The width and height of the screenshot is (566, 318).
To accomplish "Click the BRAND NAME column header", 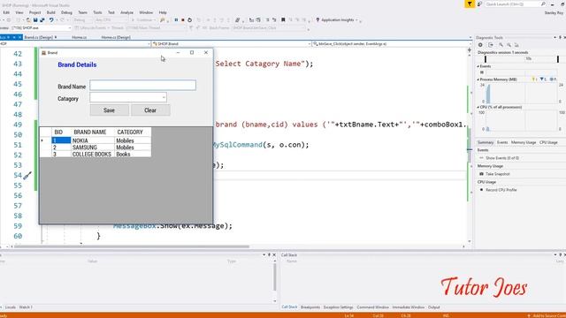I will pyautogui.click(x=92, y=132).
